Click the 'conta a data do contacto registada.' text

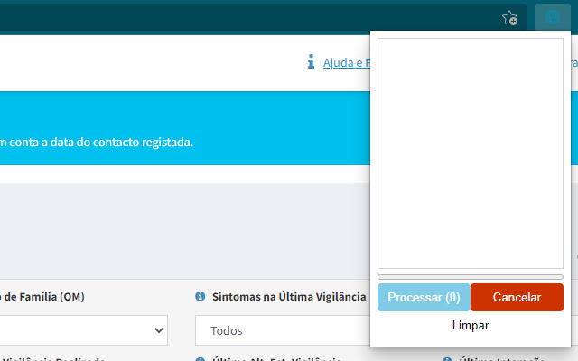(x=101, y=143)
